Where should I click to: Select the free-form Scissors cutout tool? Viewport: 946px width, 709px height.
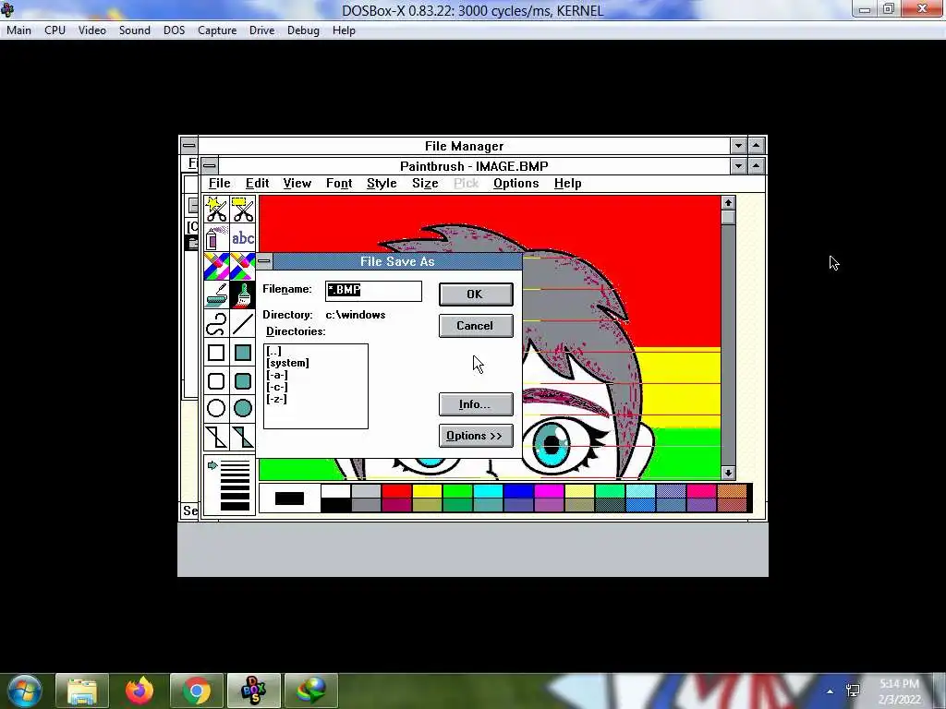pos(216,210)
